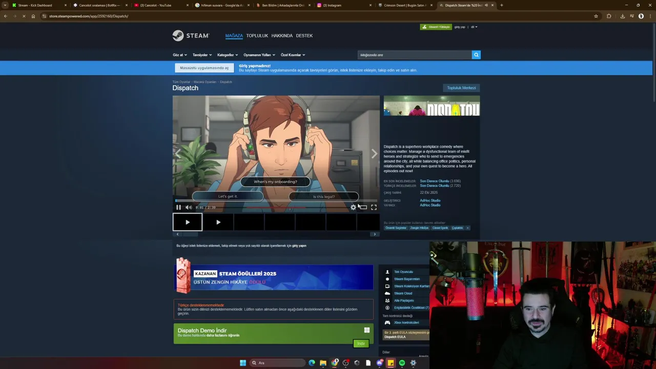Expand more tags with plus button
The image size is (656, 369).
467,228
